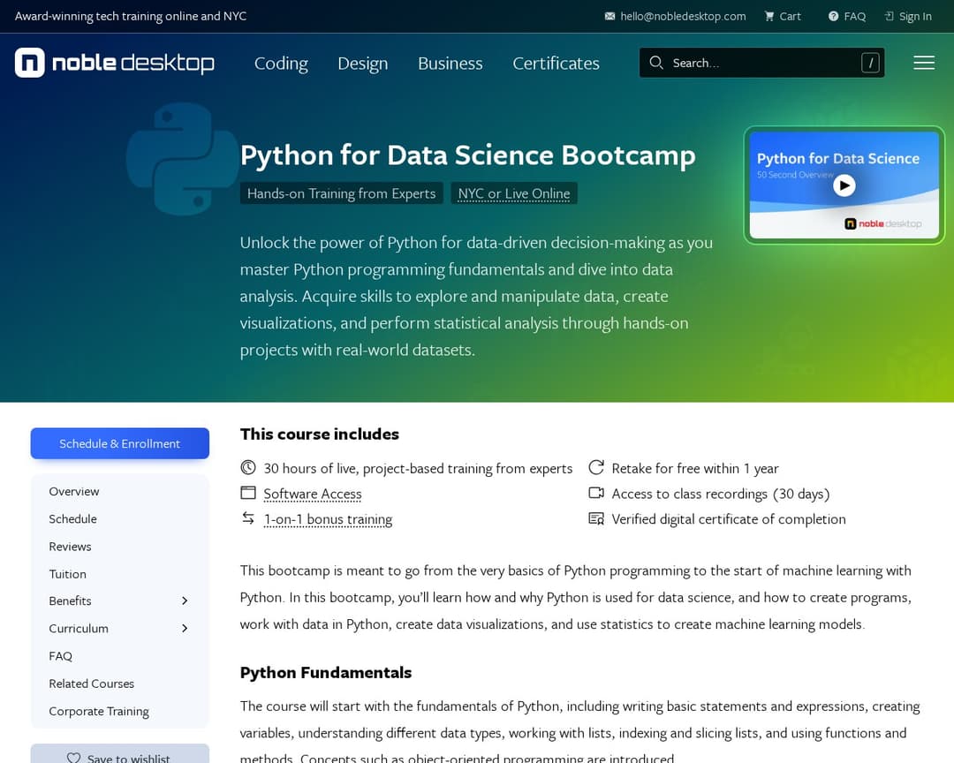Click the noble desktop wordmark

coord(133,64)
